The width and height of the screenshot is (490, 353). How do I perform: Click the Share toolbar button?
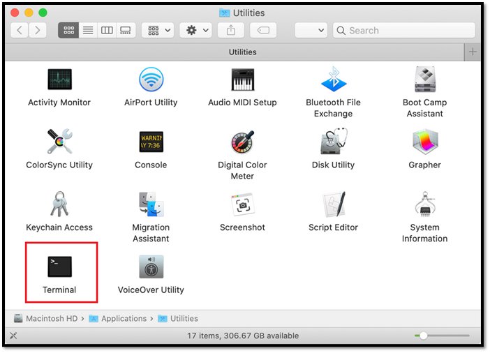click(231, 30)
